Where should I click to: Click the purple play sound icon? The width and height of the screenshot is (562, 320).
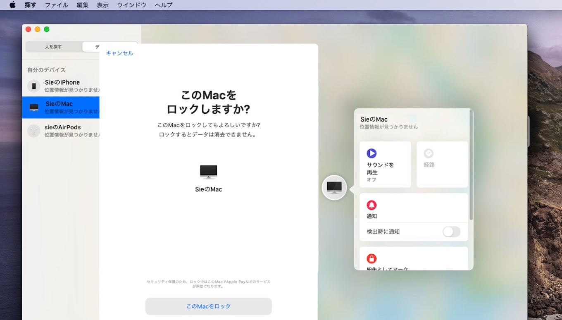(371, 153)
